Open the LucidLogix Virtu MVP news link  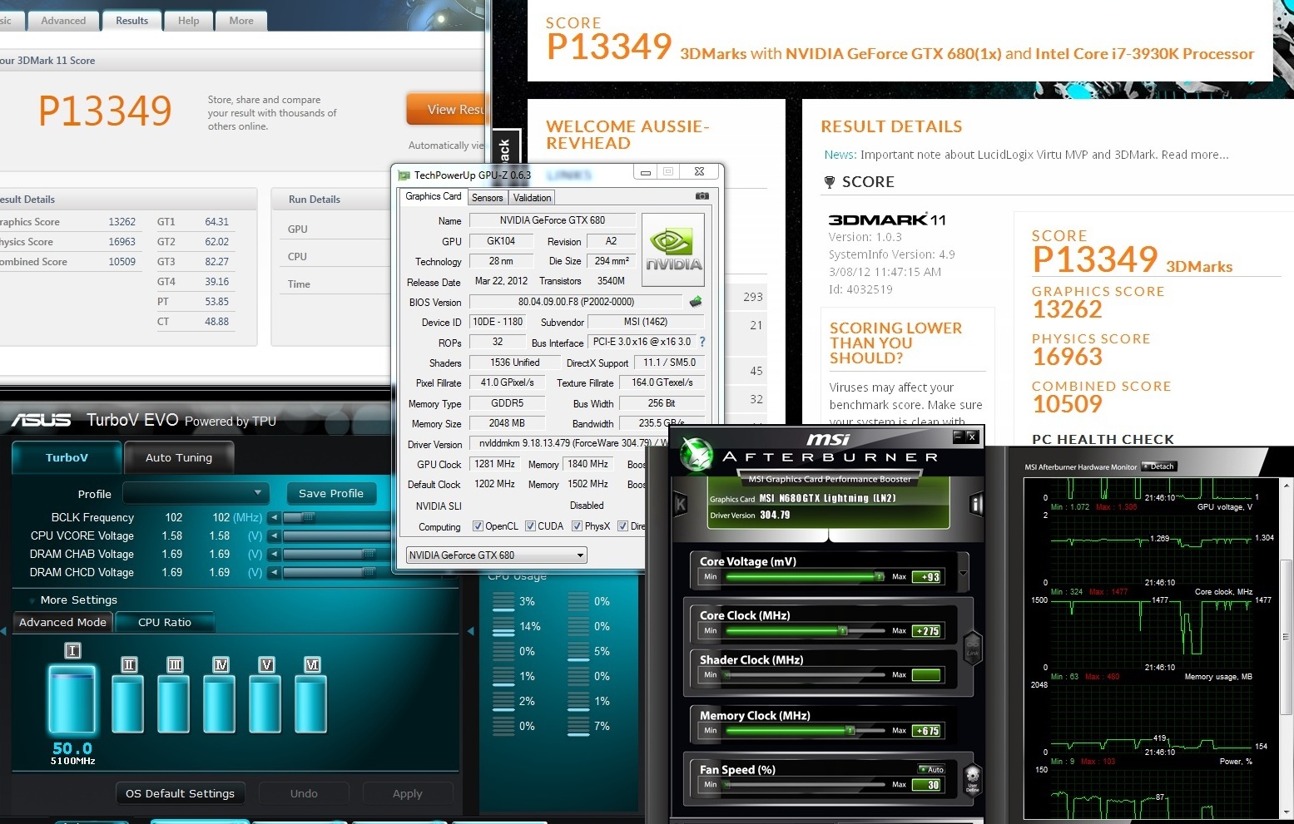tap(1044, 155)
